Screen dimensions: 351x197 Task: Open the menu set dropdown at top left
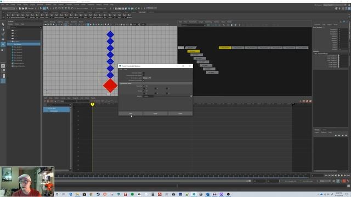pyautogui.click(x=8, y=9)
